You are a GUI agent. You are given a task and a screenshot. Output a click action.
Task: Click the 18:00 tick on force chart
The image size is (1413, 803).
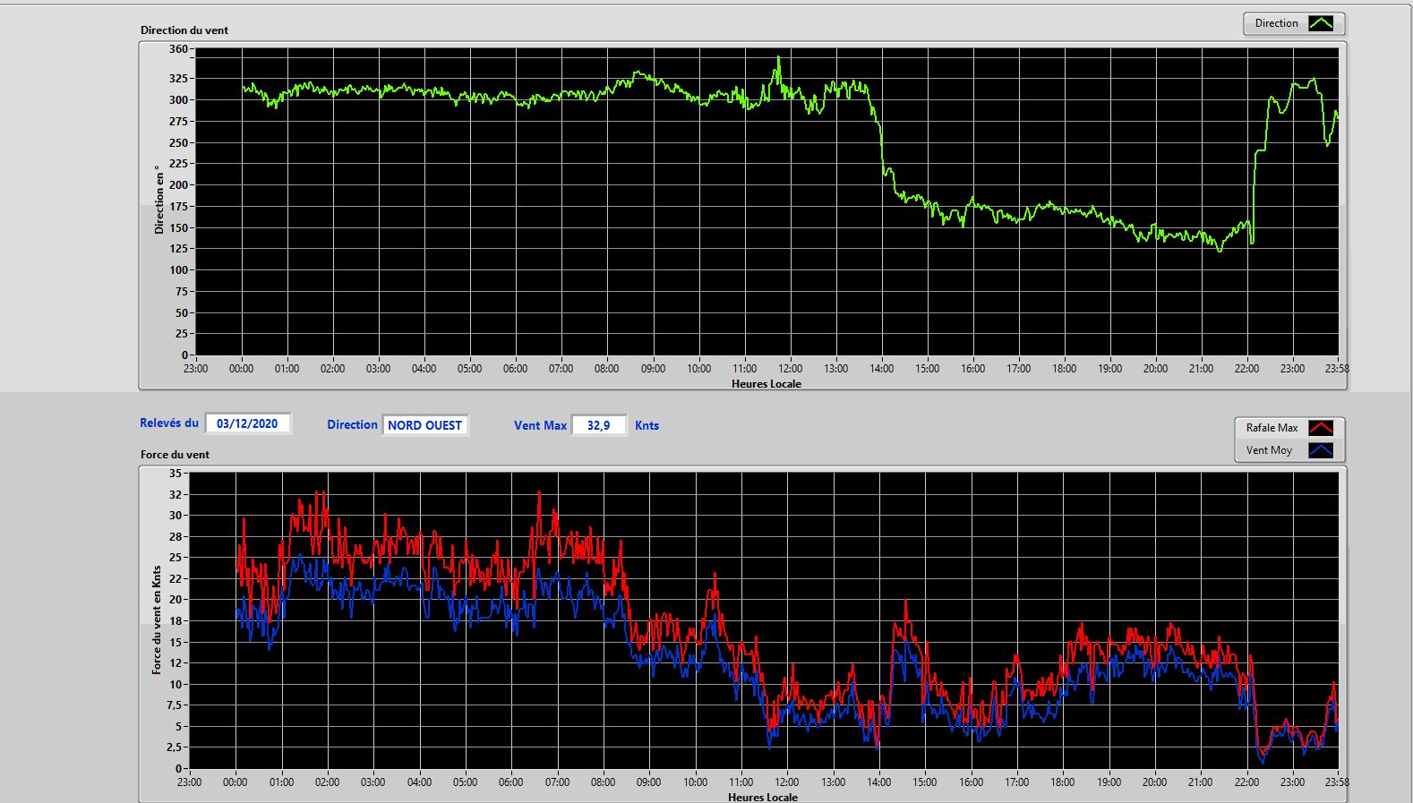pos(1063,782)
